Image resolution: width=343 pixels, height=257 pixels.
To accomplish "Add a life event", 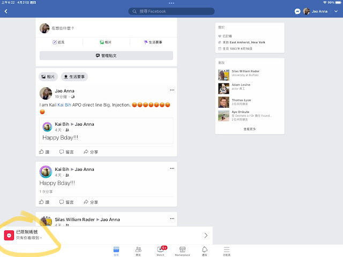I will 153,42.
